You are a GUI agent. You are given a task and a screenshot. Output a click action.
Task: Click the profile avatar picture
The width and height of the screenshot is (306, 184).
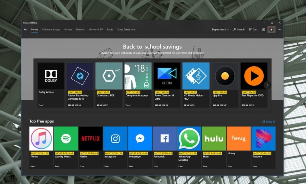[271, 29]
